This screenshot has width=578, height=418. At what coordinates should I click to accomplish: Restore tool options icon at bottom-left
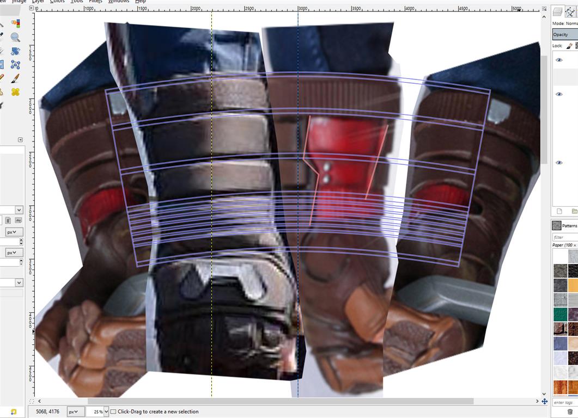tap(13, 411)
